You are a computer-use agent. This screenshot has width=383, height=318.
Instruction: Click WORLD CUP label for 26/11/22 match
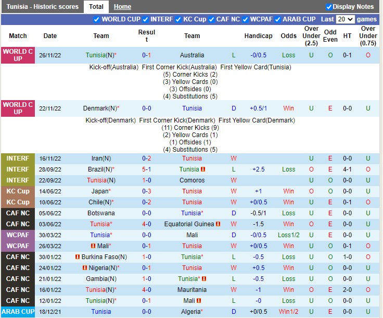18,55
